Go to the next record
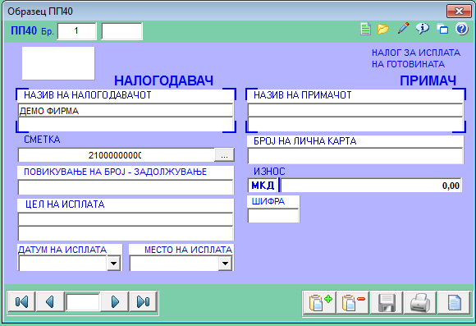Viewport: 476px width, 326px height. [115, 301]
